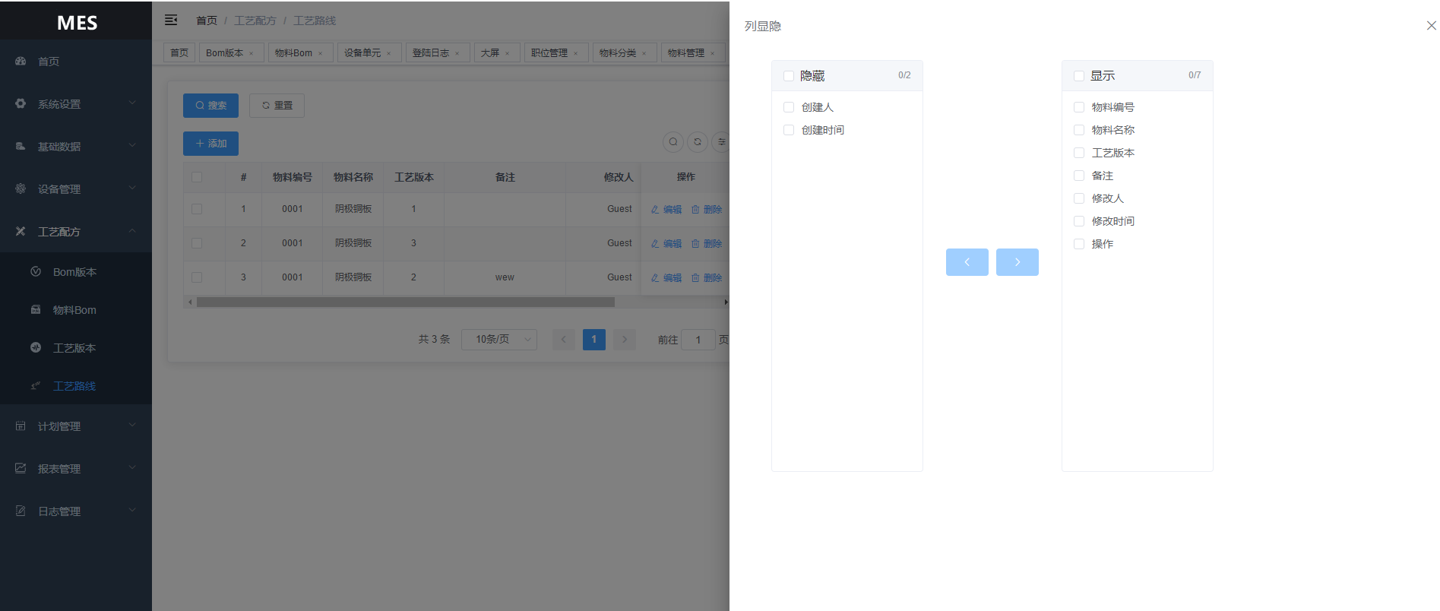This screenshot has height=611, width=1440.
Task: Click edit pencil icon in row 3
Action: tap(655, 278)
